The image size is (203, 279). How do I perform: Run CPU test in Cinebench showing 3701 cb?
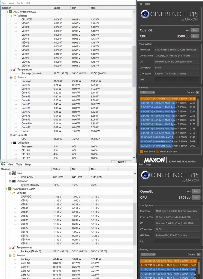click(196, 198)
